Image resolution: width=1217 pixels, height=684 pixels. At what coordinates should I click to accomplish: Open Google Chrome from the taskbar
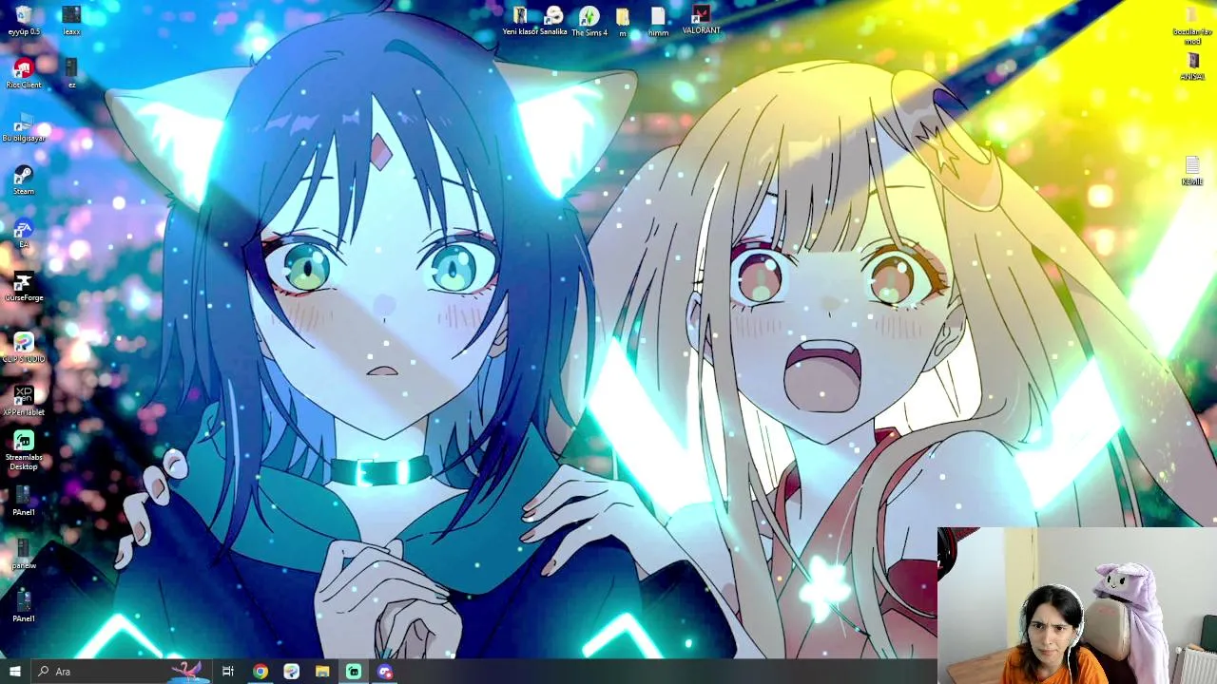tap(261, 672)
